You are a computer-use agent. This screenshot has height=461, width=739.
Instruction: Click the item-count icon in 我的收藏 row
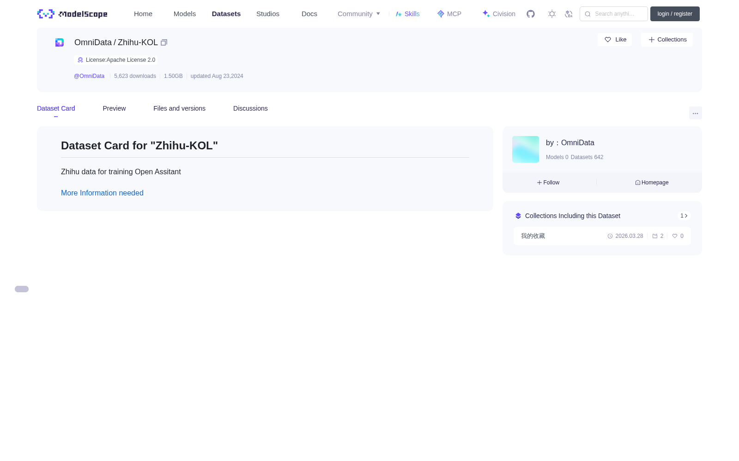pos(655,236)
